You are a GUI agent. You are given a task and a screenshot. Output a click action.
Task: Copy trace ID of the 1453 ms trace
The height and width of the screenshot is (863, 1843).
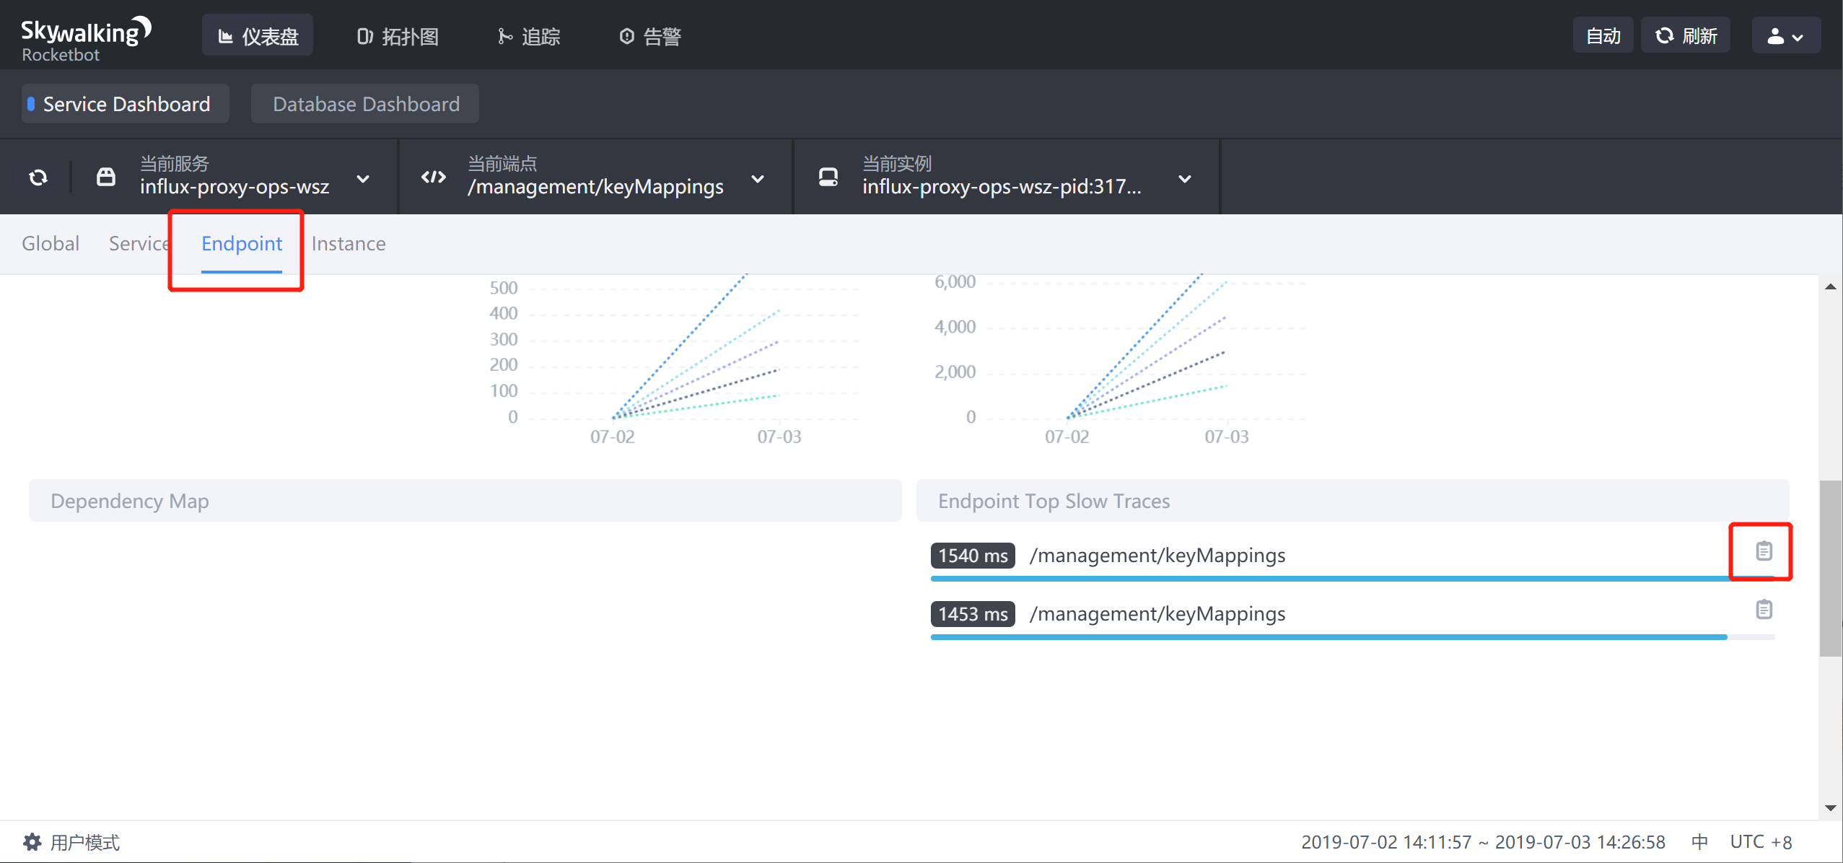(1764, 610)
